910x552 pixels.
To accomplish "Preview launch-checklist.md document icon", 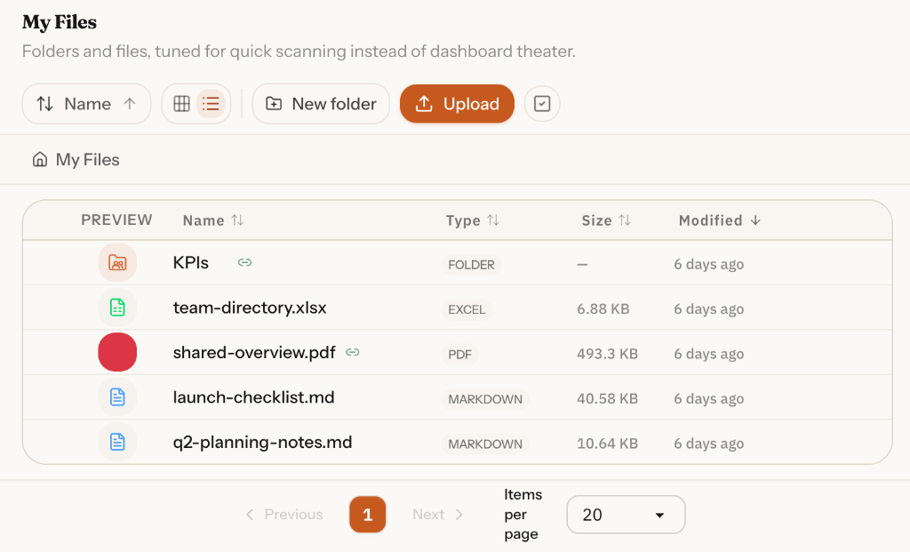I will [x=117, y=397].
